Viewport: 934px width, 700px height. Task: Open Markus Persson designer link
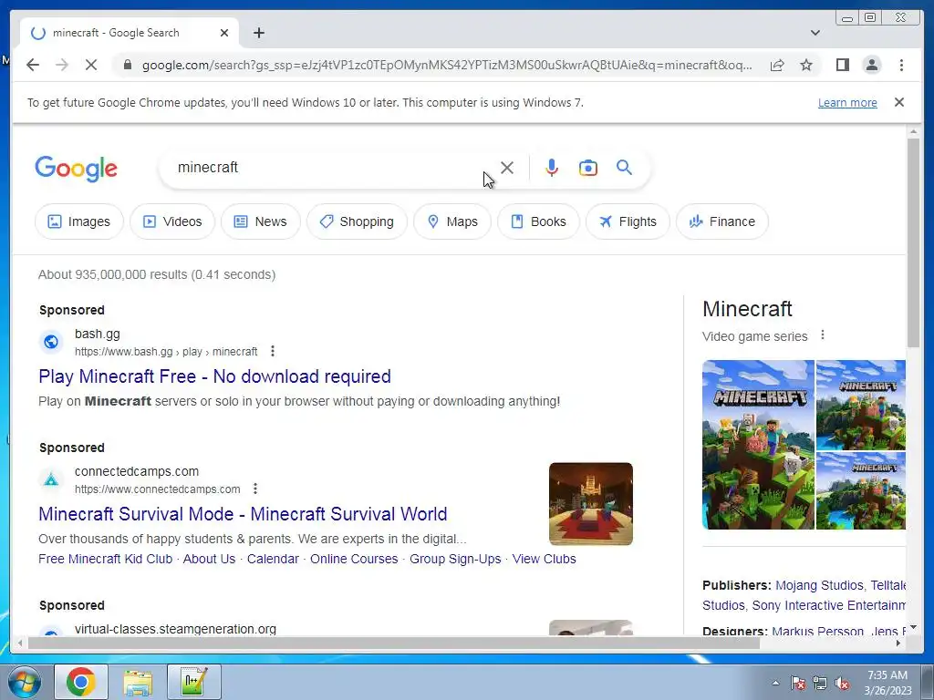pos(817,630)
